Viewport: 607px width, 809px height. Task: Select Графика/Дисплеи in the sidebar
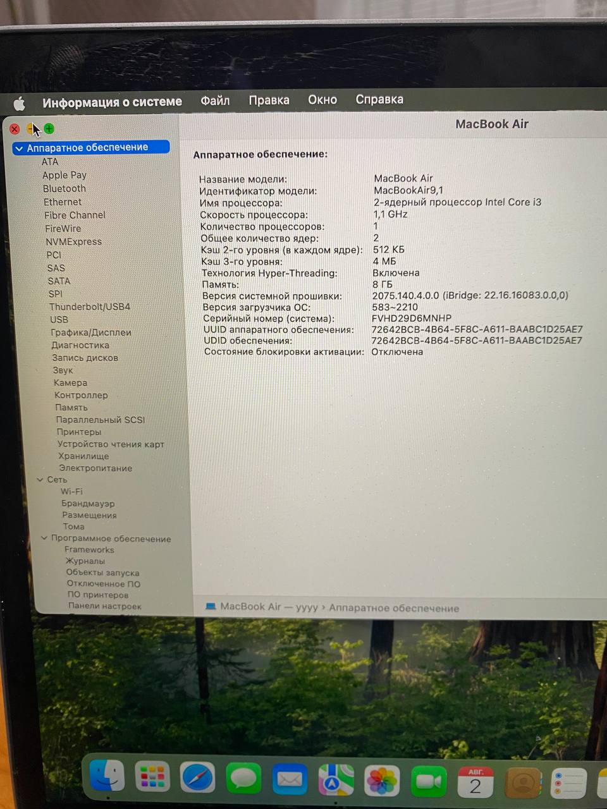pyautogui.click(x=91, y=332)
